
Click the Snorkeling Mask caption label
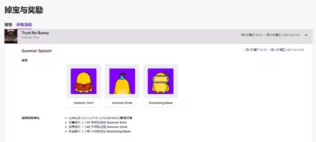(x=160, y=103)
